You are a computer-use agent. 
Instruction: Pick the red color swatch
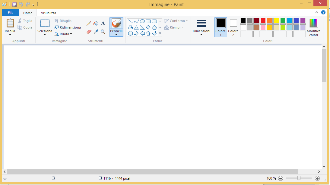tap(263, 20)
